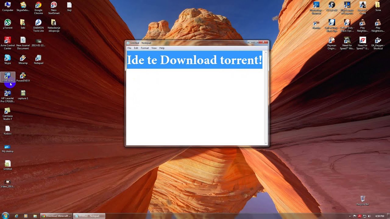Screen dimensions: 390x219
Task: Select the Computer desktop icon
Action: point(8,7)
